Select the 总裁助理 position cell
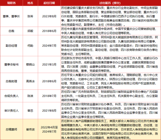The height and width of the screenshot is (140, 161). click(11, 81)
